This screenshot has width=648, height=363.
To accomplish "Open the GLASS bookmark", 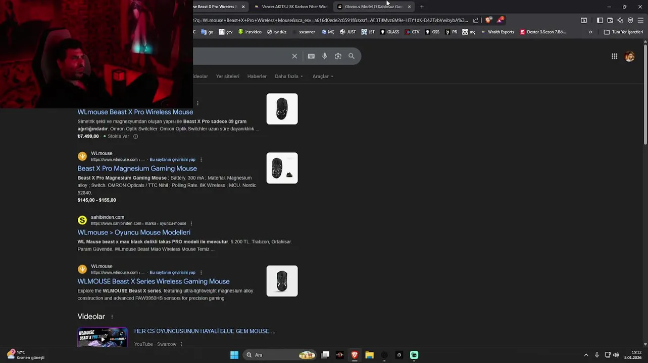I will pyautogui.click(x=389, y=32).
